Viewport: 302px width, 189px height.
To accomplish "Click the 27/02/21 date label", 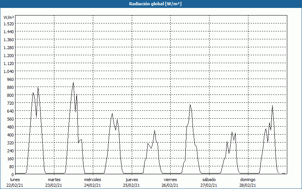I will pos(209,185).
